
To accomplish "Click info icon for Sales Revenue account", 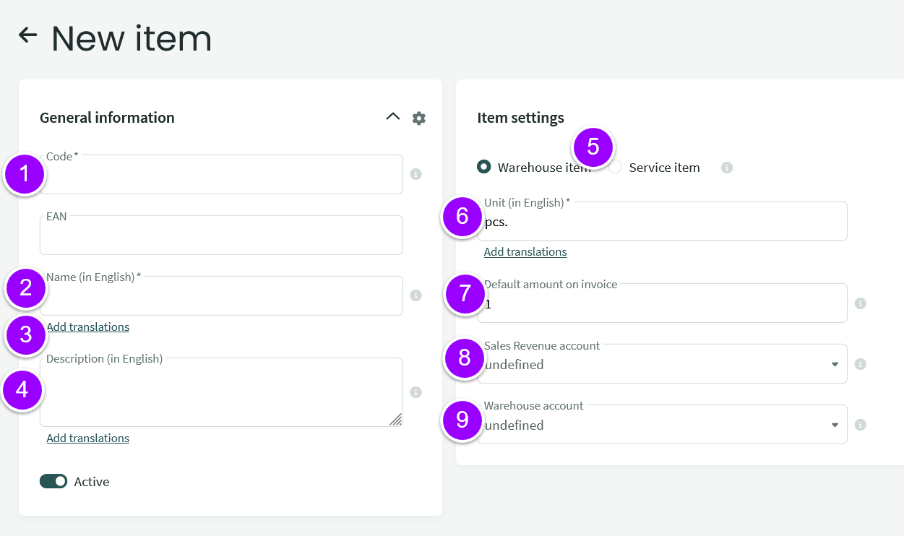I will pos(860,364).
